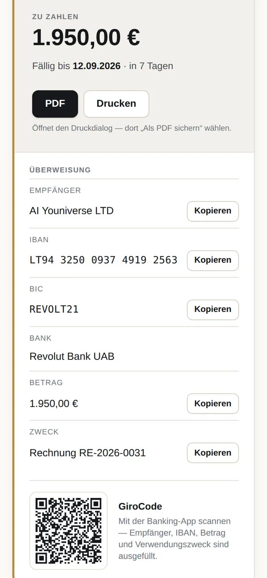Click the Mit der Banking-App scannen description
Viewport: 267px width, 578px height.
click(174, 539)
